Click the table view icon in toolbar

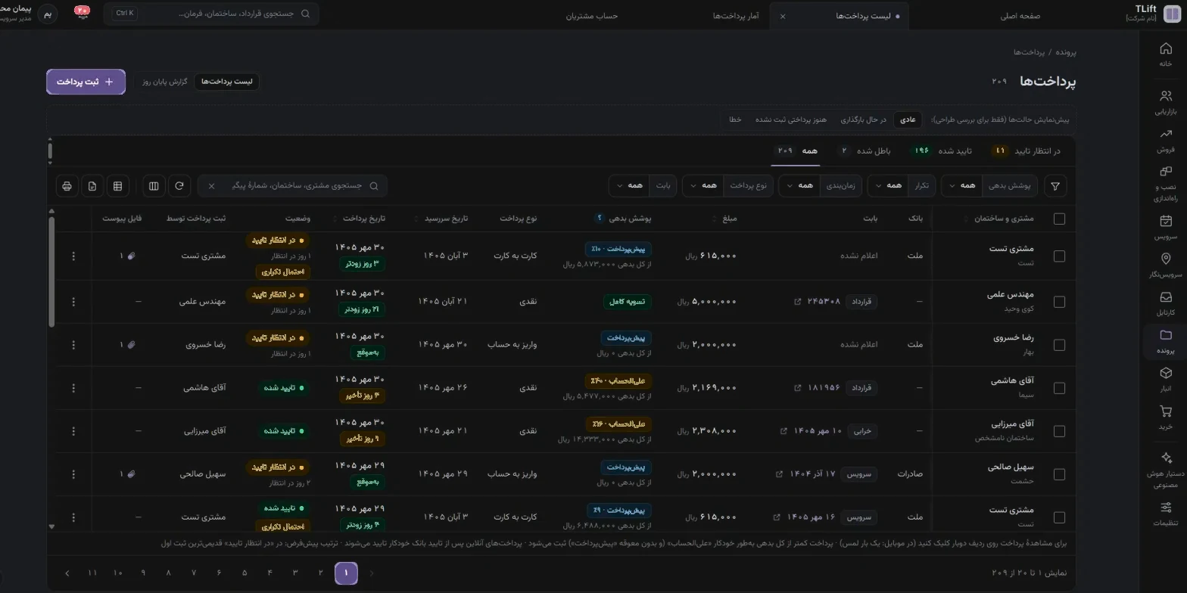pos(117,186)
